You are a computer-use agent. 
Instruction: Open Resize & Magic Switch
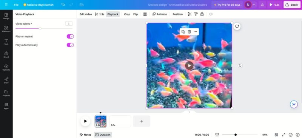(x=39, y=5)
